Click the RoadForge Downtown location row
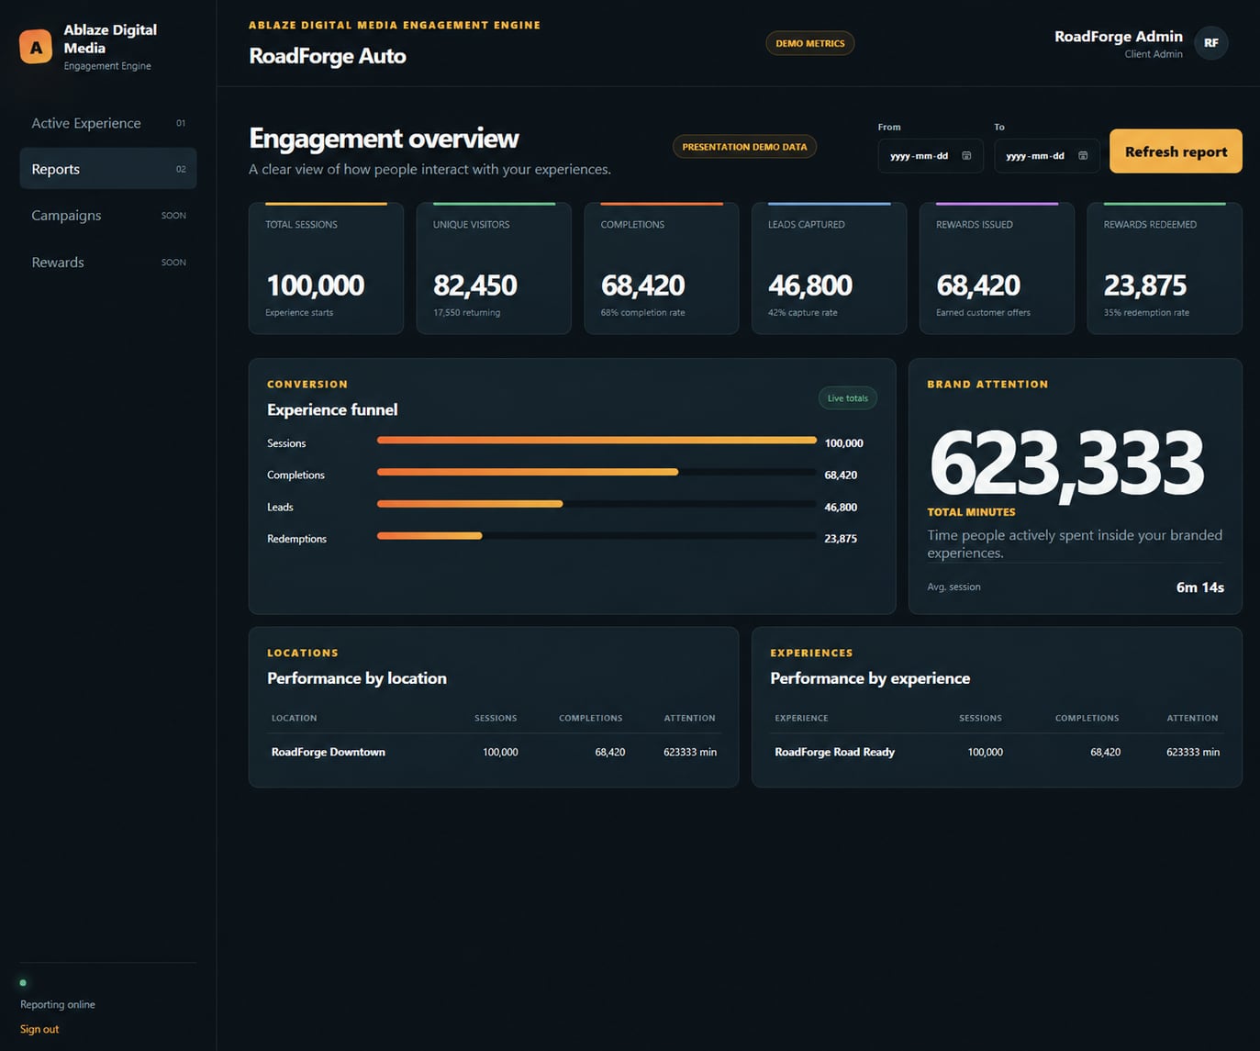This screenshot has height=1051, width=1260. click(494, 752)
